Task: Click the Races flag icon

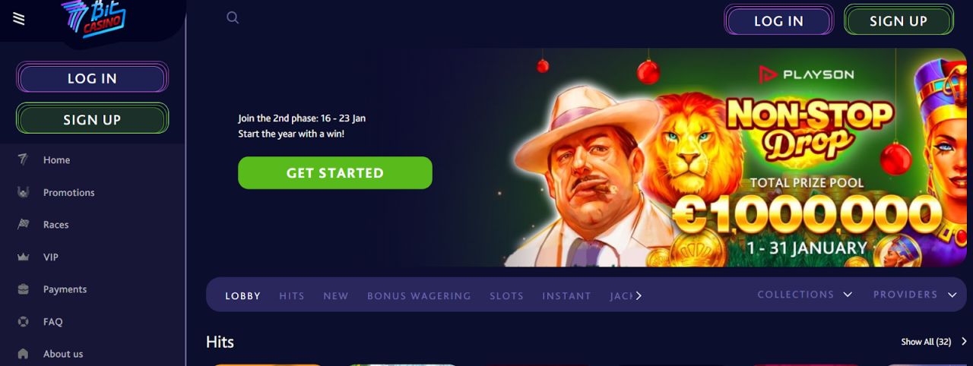Action: [x=23, y=224]
